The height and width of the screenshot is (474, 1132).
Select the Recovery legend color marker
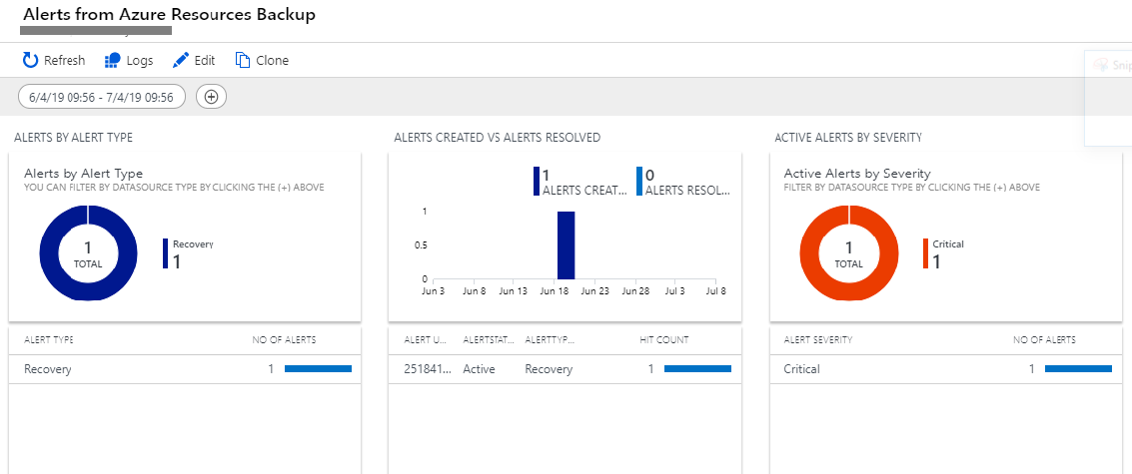(165, 253)
